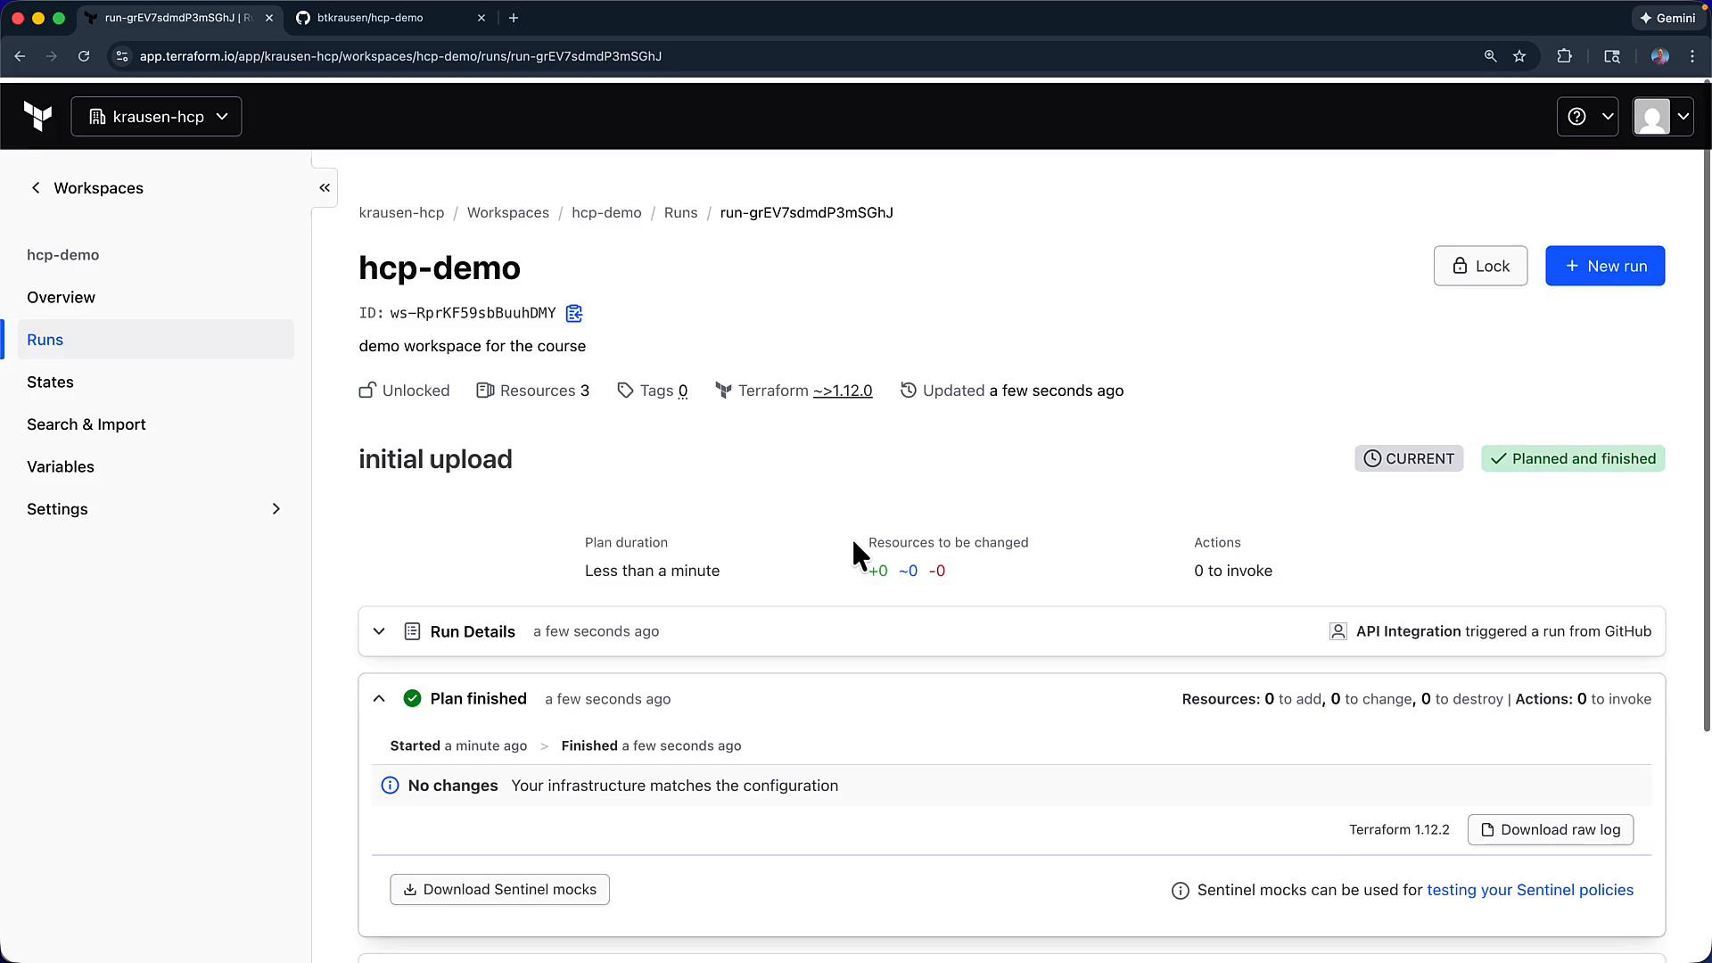Click the No changes info icon
The image size is (1712, 963).
pos(390,786)
